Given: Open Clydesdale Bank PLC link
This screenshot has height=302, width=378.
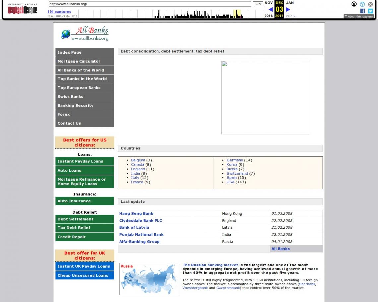Looking at the screenshot, I should pyautogui.click(x=141, y=221).
